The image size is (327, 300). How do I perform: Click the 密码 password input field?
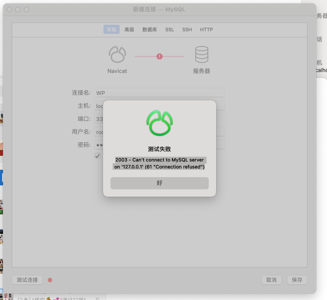(x=159, y=145)
